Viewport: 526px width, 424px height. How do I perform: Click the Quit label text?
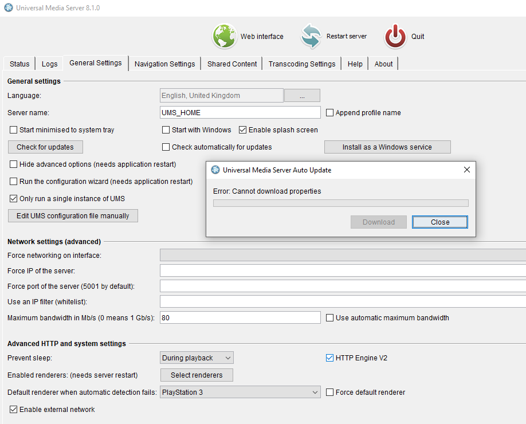(x=418, y=36)
